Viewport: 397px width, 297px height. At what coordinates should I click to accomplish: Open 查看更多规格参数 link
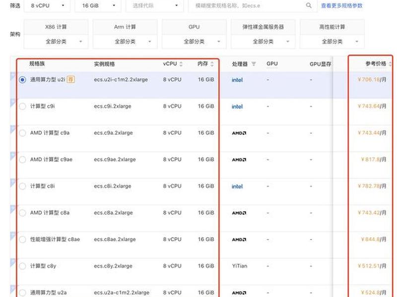click(x=342, y=5)
